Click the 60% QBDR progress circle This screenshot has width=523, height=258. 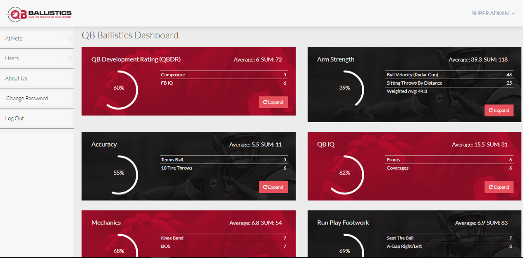[119, 88]
